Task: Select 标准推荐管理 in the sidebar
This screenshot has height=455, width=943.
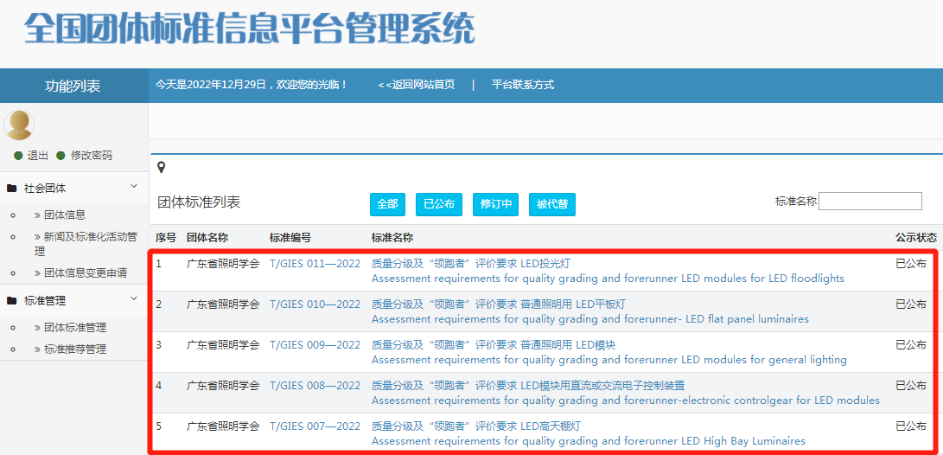Action: tap(74, 349)
